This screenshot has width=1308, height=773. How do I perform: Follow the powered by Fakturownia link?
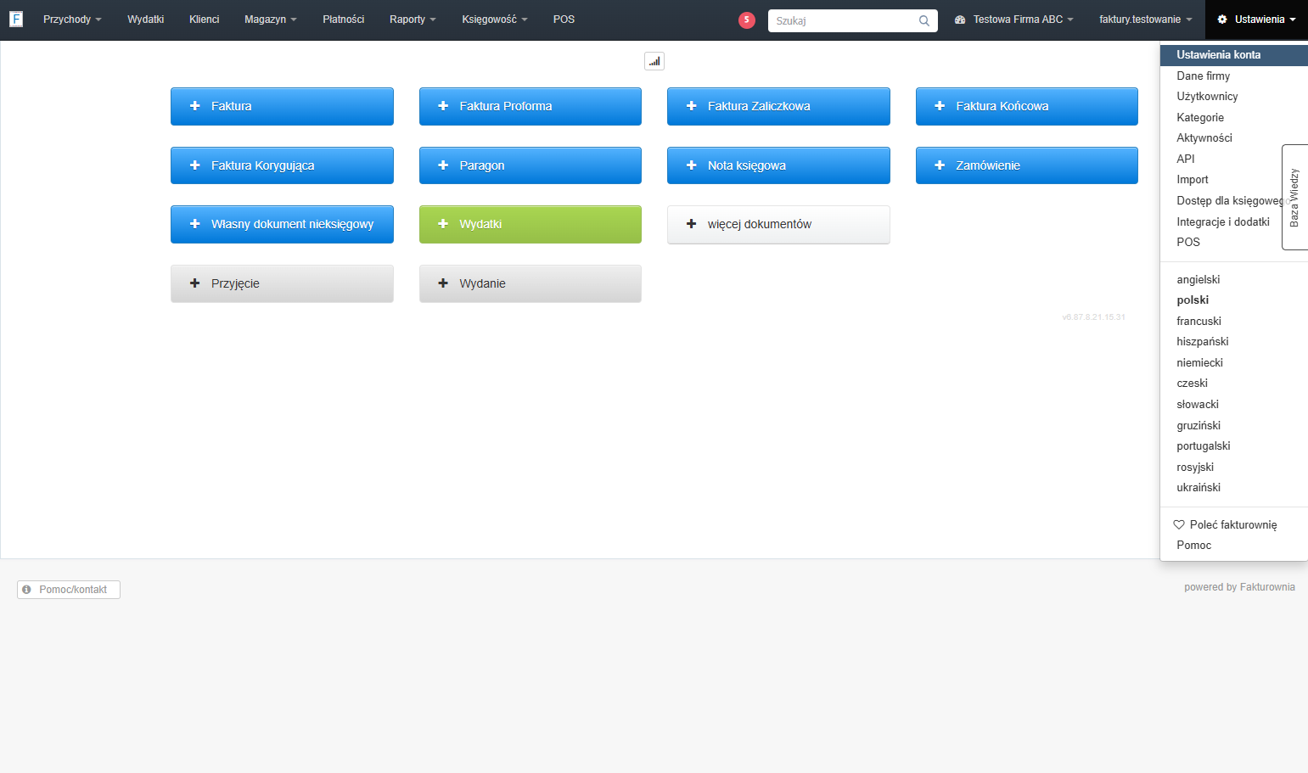tap(1239, 587)
